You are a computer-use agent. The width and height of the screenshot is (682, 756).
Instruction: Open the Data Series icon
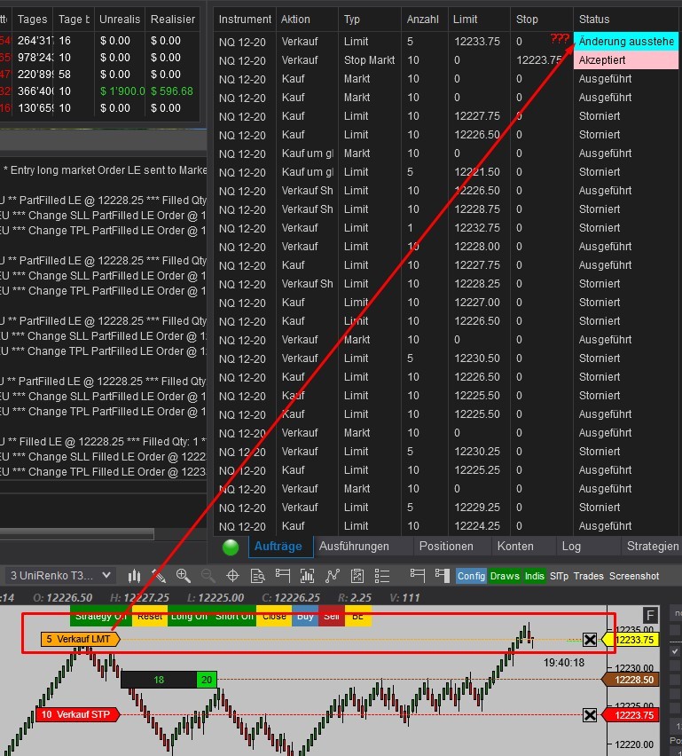point(307,576)
